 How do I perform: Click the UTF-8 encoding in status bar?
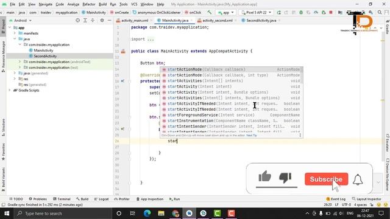click(x=346, y=205)
